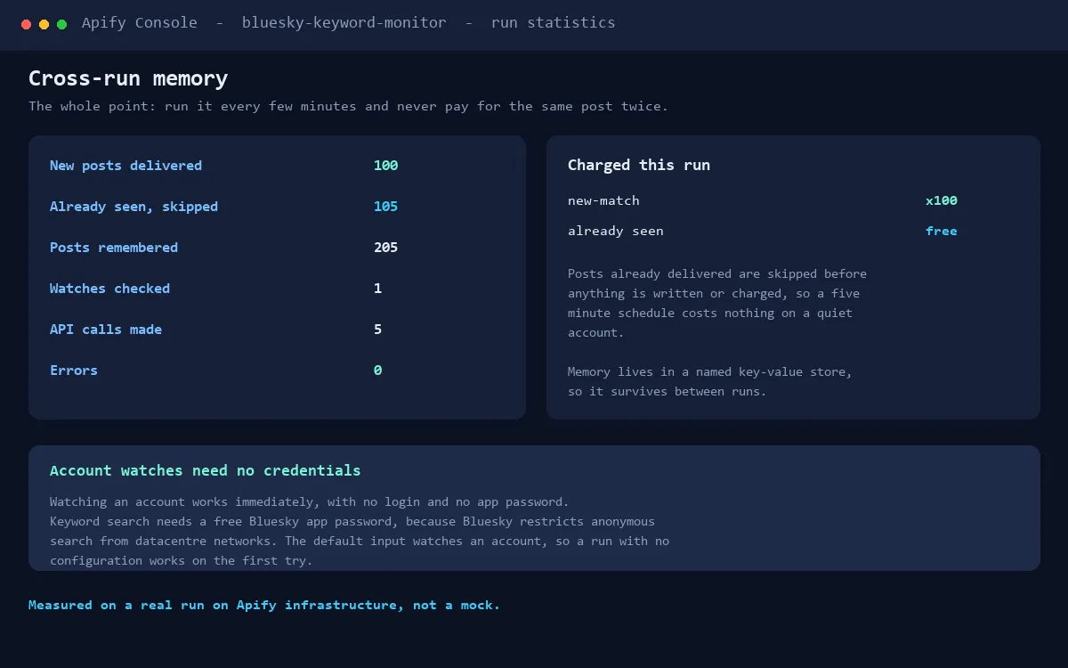Click the 'x100' charge count
This screenshot has width=1068, height=668.
942,200
